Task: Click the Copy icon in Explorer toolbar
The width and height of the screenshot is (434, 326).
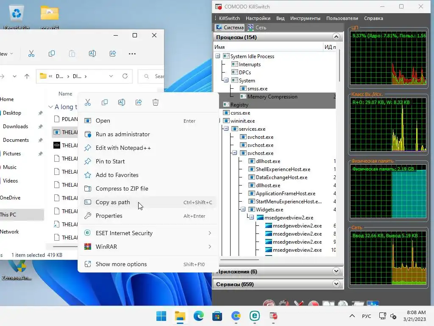Action: 51,53
